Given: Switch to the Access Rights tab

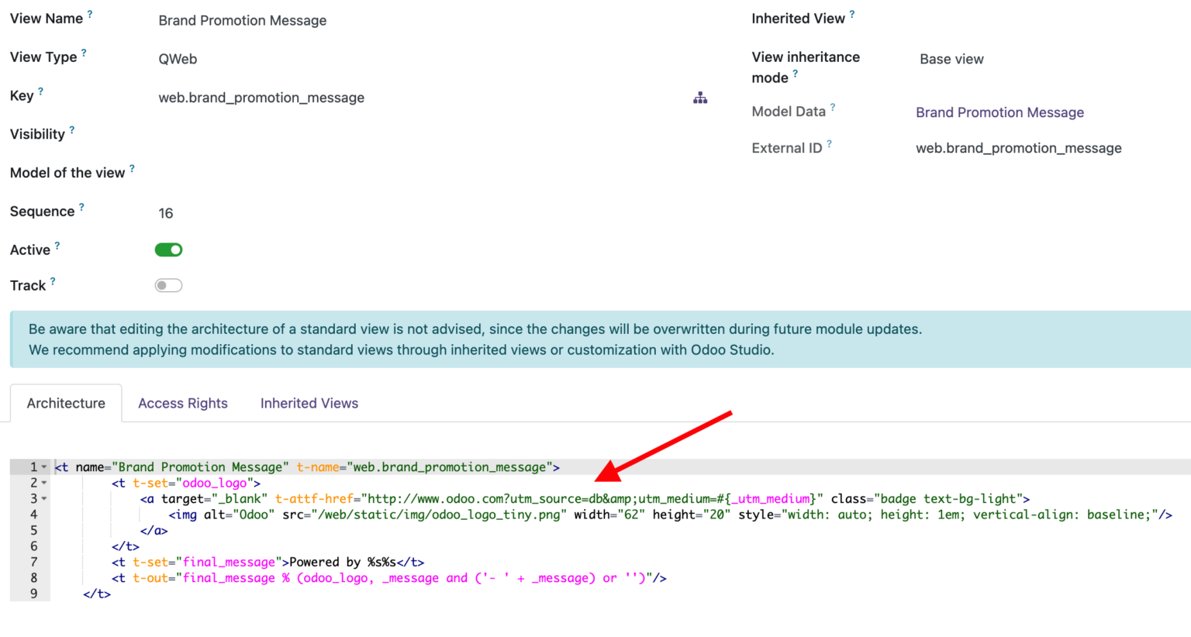Looking at the screenshot, I should coord(183,403).
